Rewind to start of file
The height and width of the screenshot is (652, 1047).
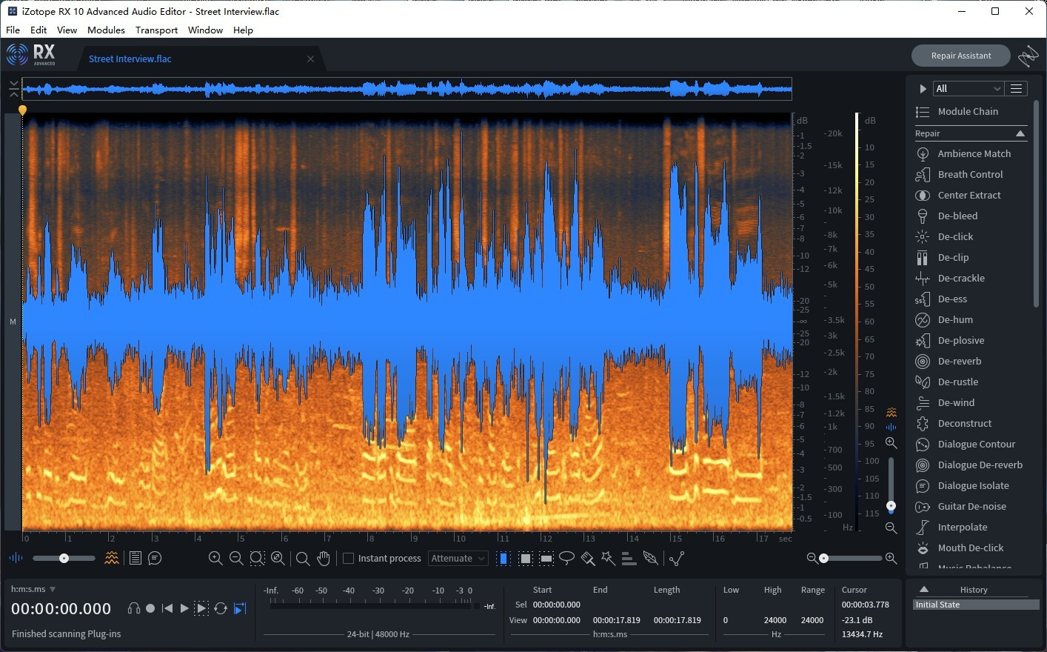(x=167, y=608)
